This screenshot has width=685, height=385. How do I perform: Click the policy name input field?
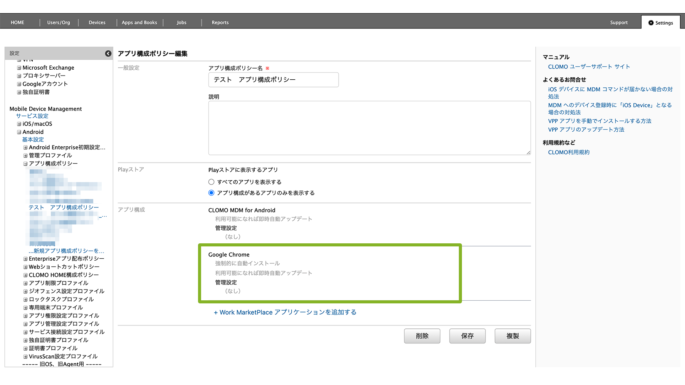click(273, 80)
